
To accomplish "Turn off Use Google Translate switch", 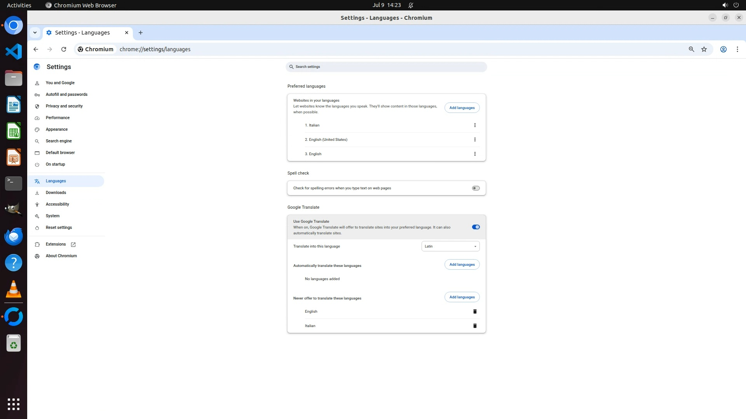I will (x=476, y=227).
